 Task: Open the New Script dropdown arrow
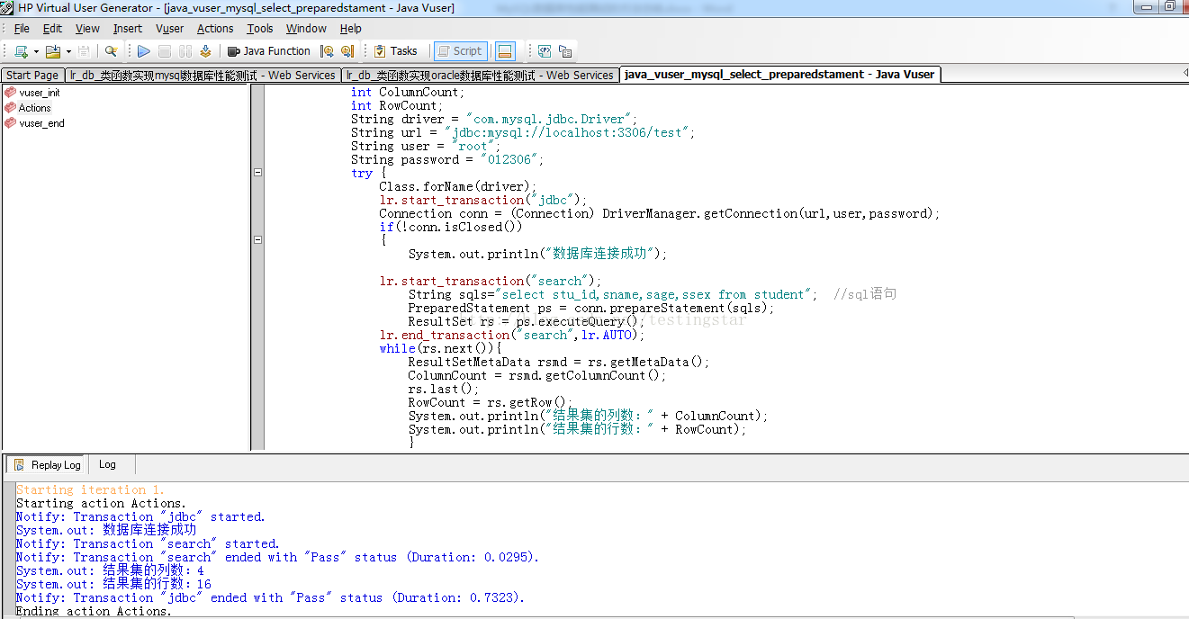click(x=36, y=51)
